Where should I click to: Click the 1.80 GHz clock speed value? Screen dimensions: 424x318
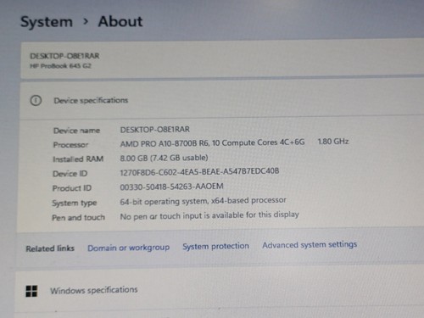click(333, 142)
